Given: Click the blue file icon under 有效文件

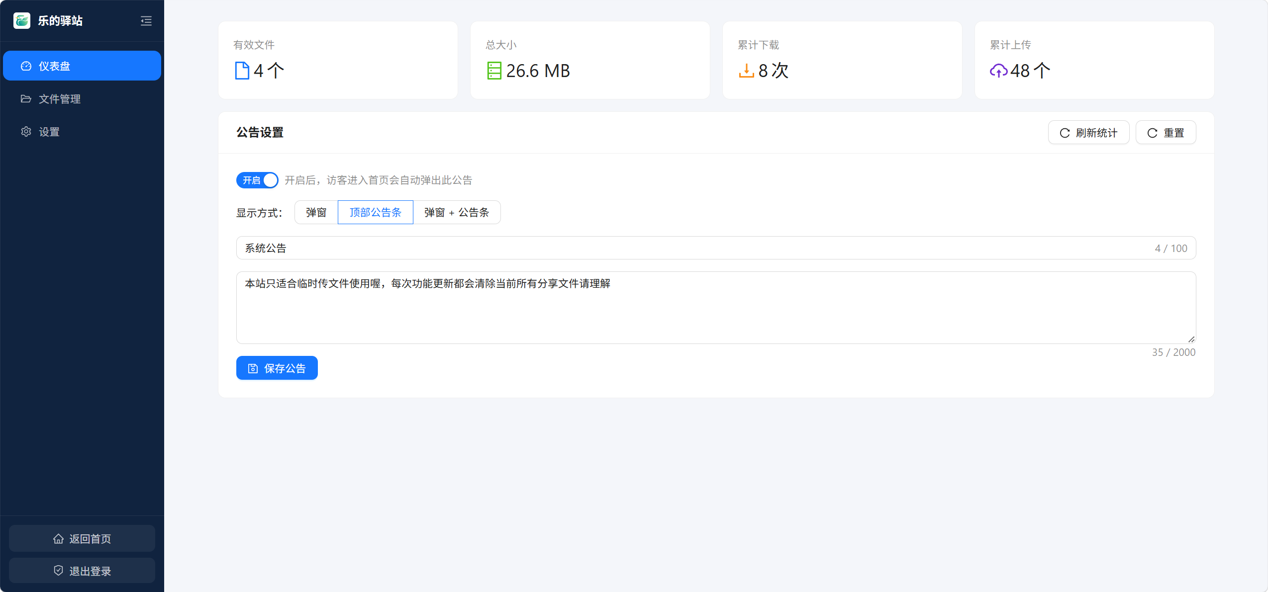Looking at the screenshot, I should pyautogui.click(x=242, y=71).
